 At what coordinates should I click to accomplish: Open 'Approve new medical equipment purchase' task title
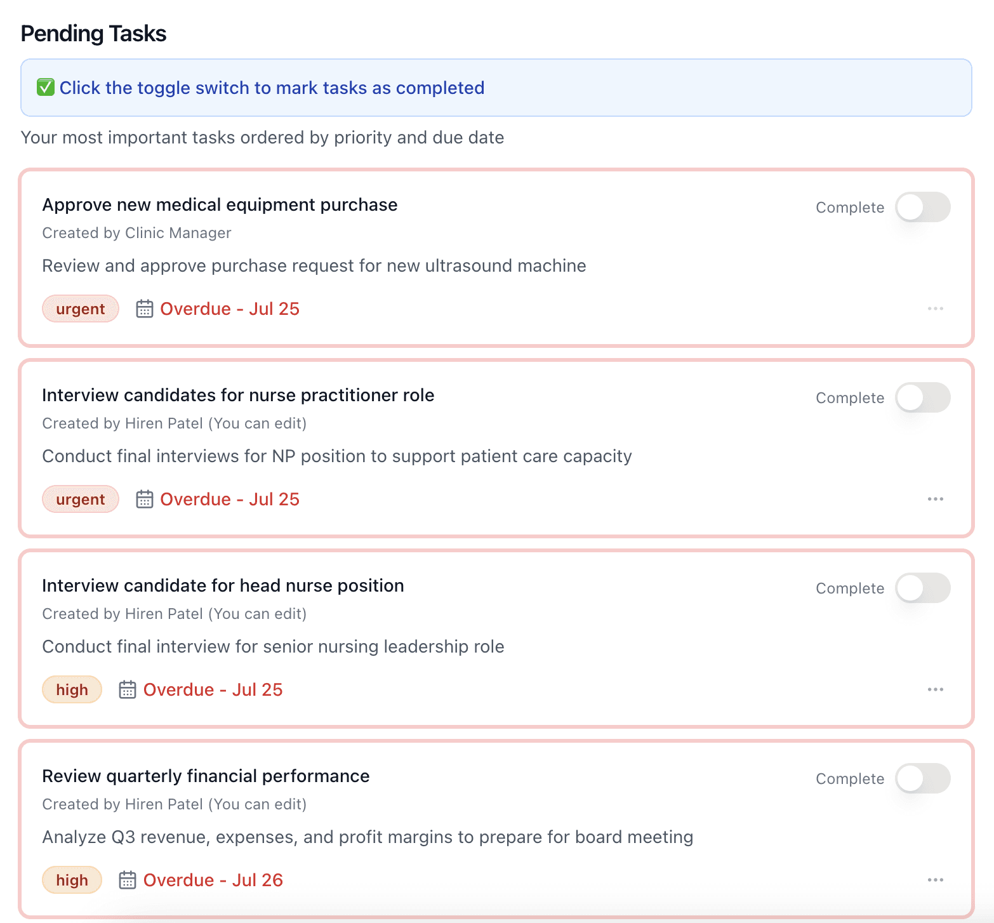(x=220, y=205)
